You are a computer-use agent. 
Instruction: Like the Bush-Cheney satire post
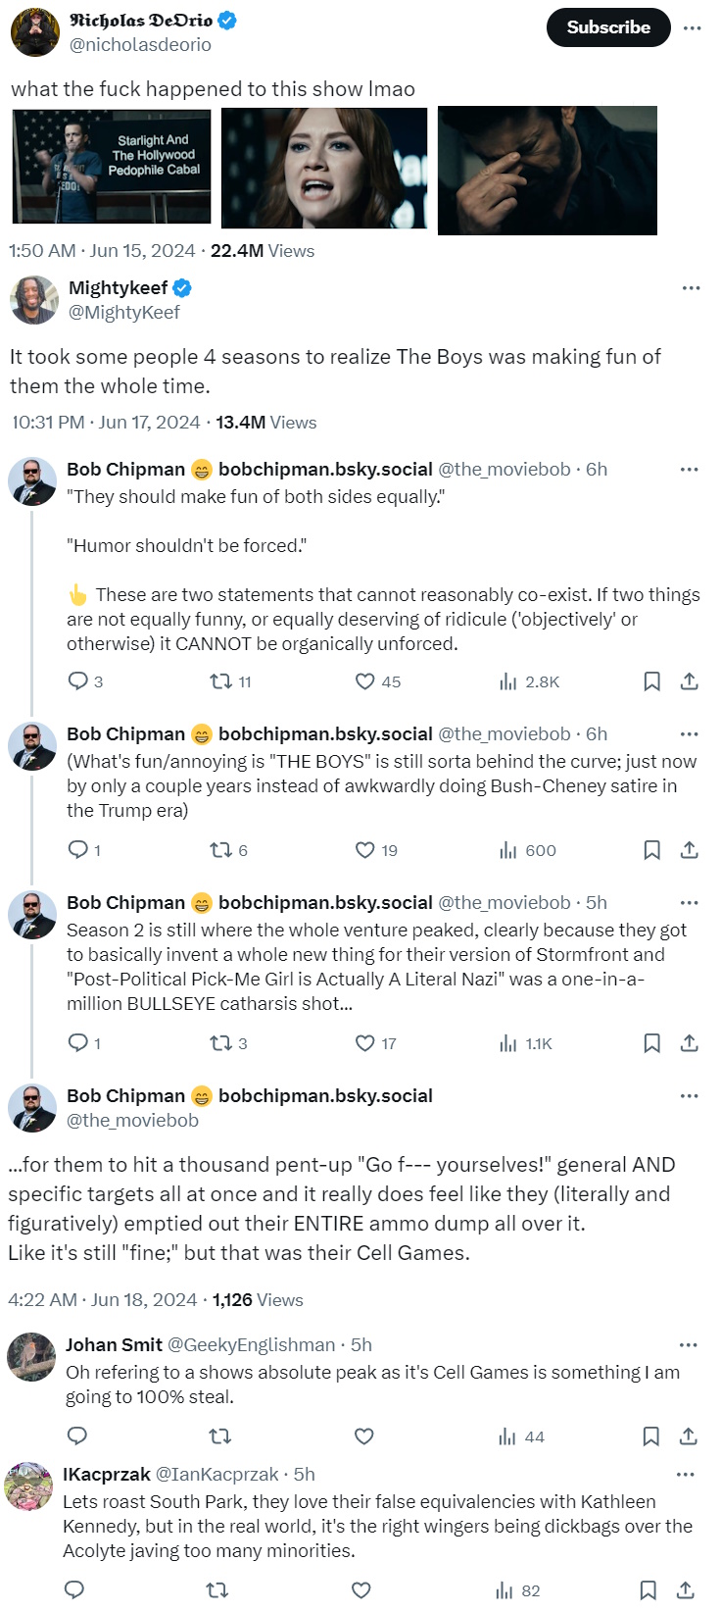pos(365,850)
